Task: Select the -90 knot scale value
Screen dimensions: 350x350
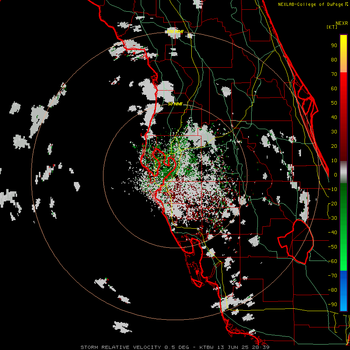Action: [333, 304]
